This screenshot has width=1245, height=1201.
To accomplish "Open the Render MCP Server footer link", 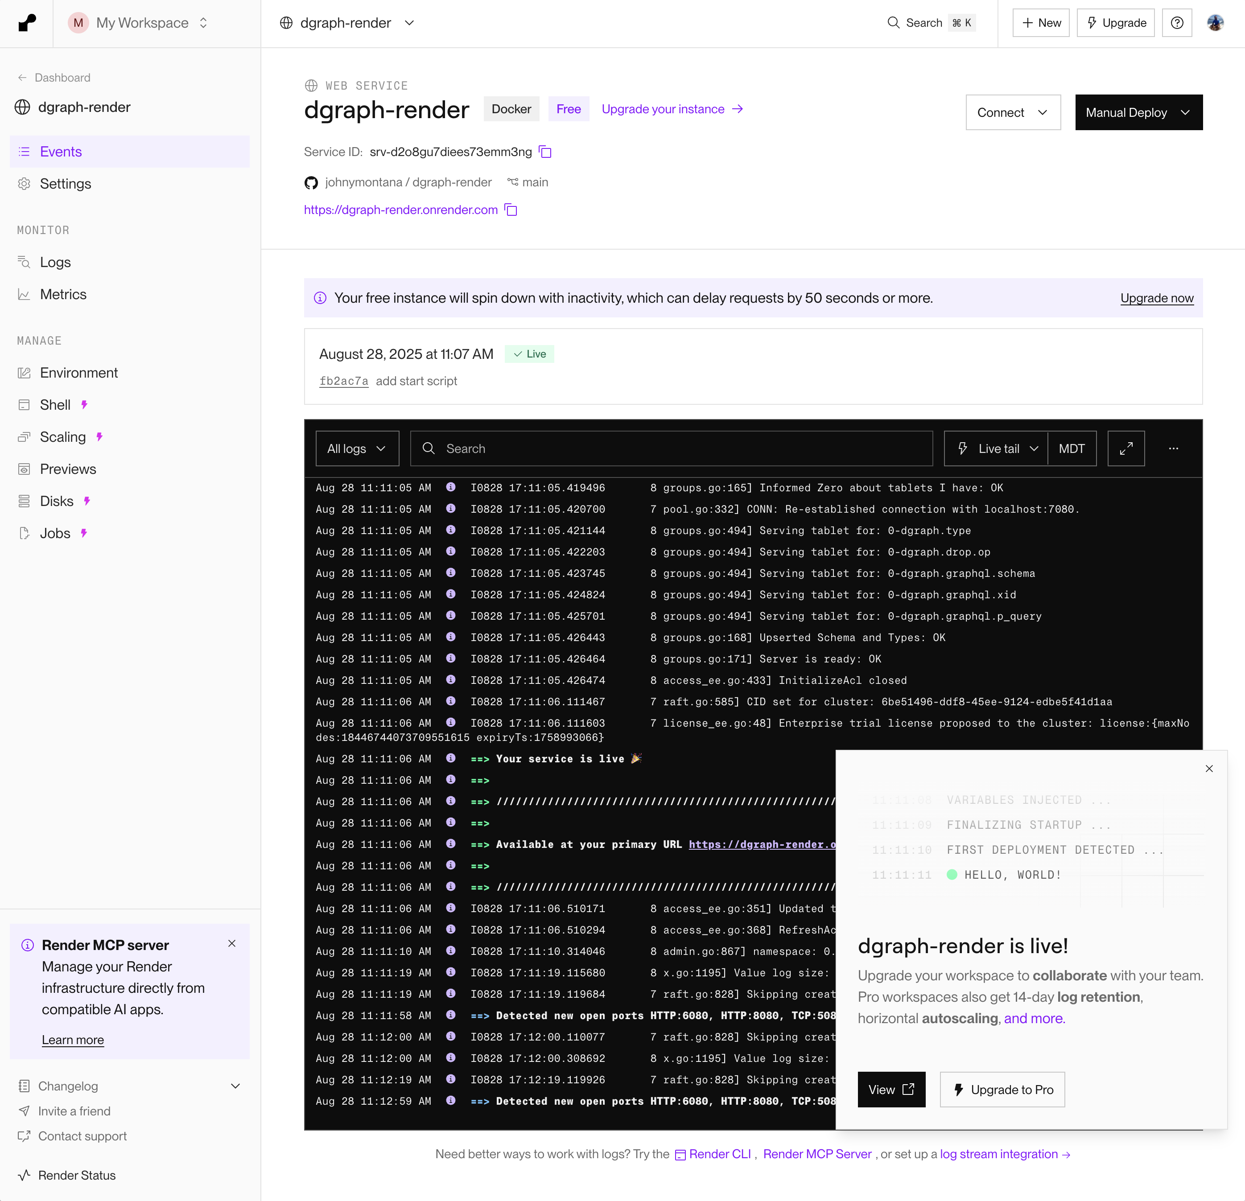I will (x=817, y=1154).
